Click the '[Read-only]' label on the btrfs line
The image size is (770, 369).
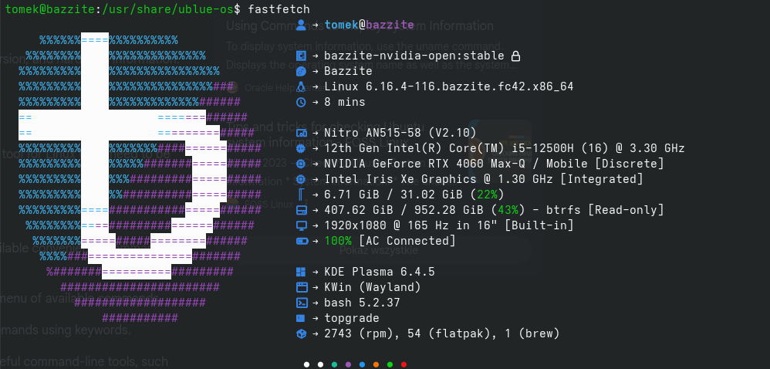(x=626, y=210)
